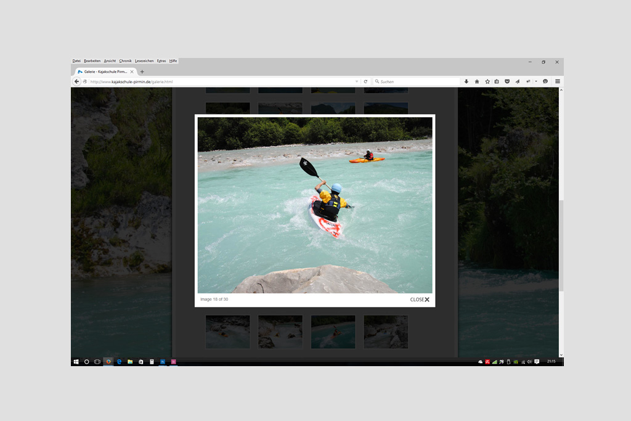631x421 pixels.
Task: Close the lightbox via CLOSE button
Action: coord(420,300)
